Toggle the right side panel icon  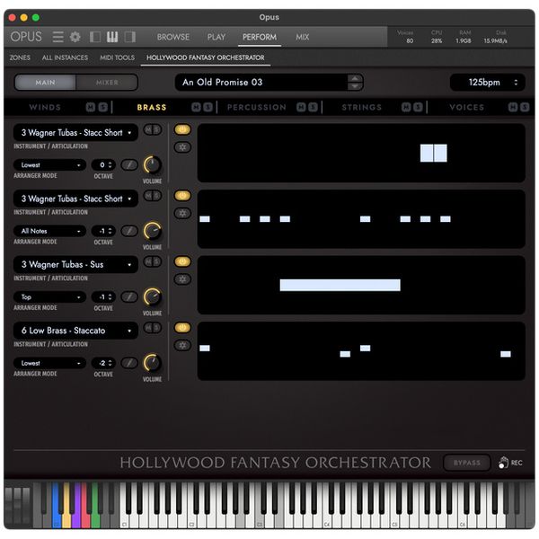pyautogui.click(x=130, y=37)
